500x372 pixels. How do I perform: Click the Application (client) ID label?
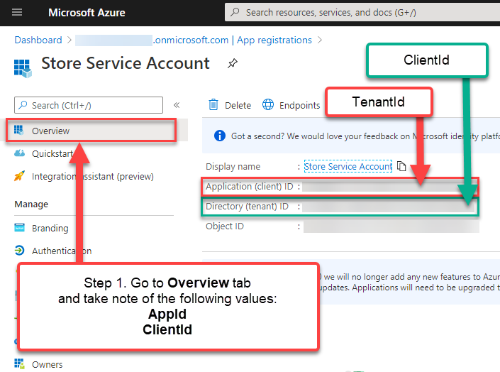(x=250, y=186)
